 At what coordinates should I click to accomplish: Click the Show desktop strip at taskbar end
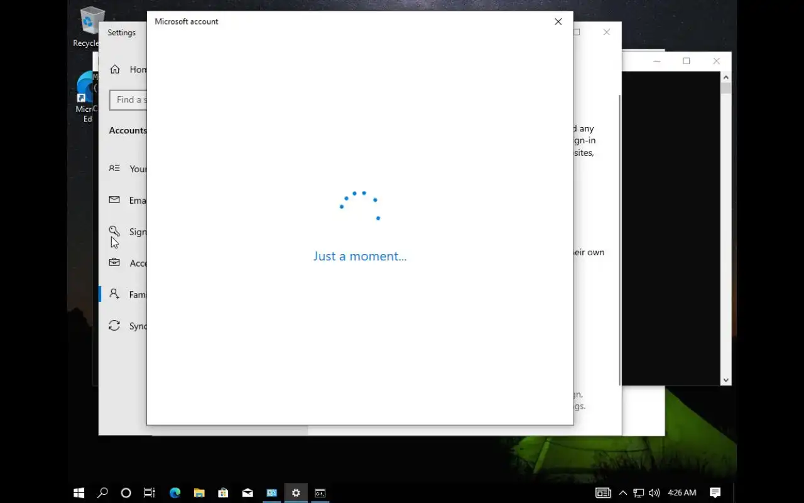[x=735, y=493]
